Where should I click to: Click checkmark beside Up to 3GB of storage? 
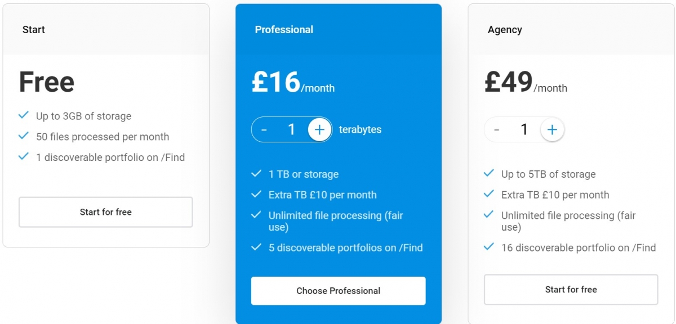[24, 115]
